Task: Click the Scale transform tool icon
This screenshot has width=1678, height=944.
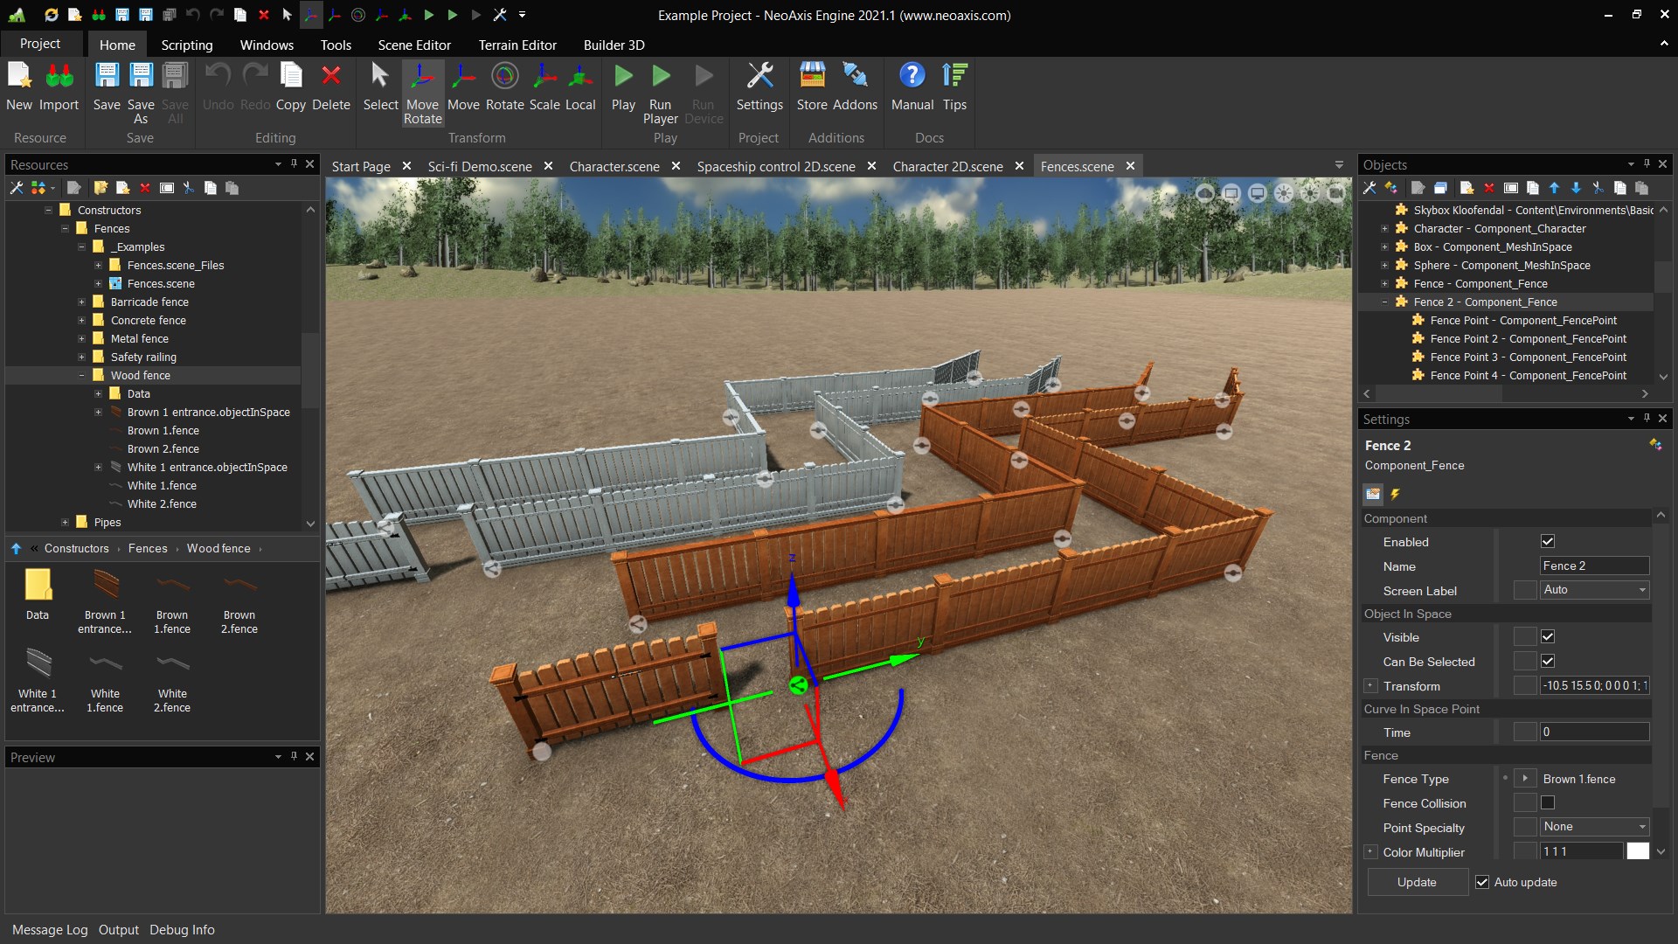Action: pos(544,77)
